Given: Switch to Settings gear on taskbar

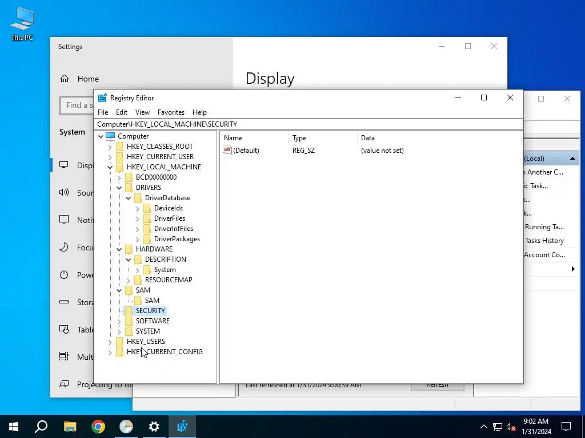Looking at the screenshot, I should click(x=154, y=427).
